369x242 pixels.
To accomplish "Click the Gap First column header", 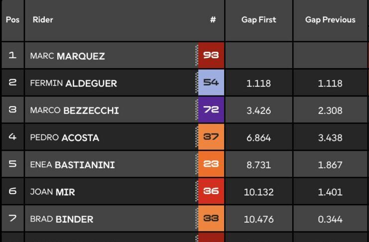I will (258, 20).
